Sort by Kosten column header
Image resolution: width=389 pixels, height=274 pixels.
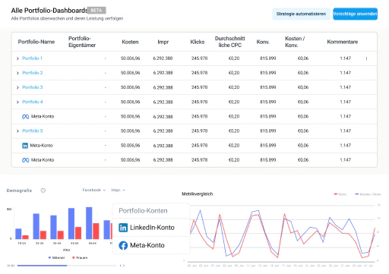(130, 42)
